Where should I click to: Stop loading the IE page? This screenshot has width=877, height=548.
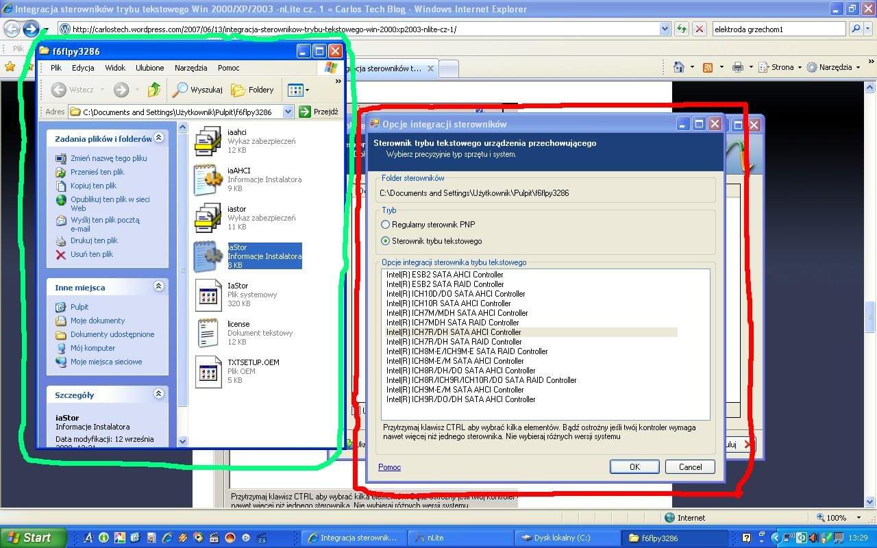(x=699, y=29)
